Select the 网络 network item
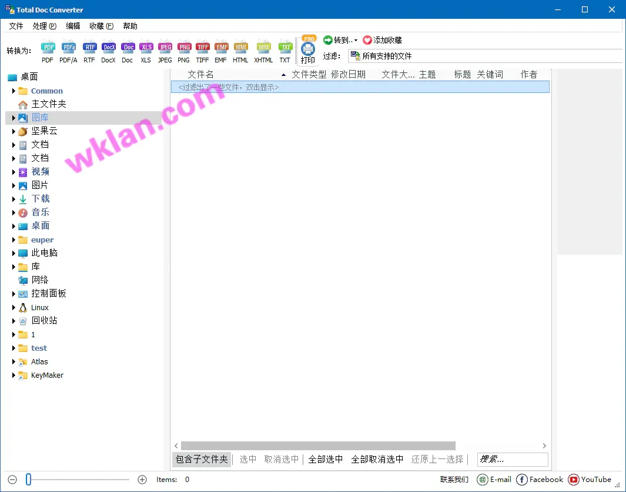 pyautogui.click(x=39, y=280)
